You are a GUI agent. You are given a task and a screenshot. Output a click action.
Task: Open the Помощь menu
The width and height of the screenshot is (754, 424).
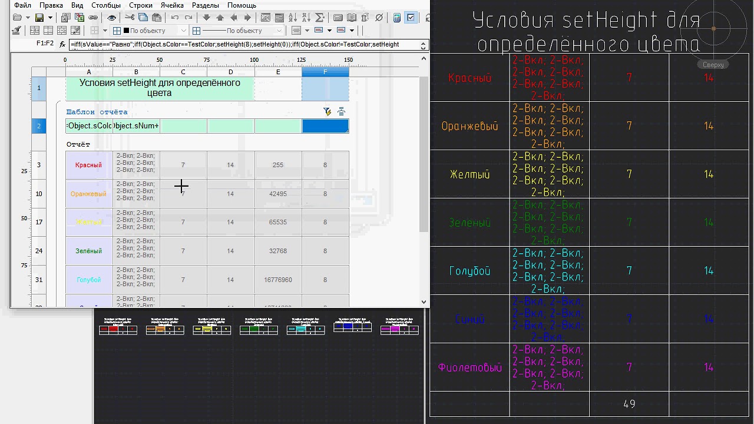[x=242, y=5]
